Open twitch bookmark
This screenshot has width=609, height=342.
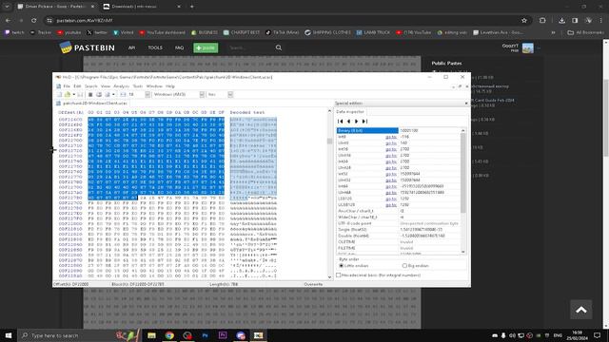(x=14, y=32)
